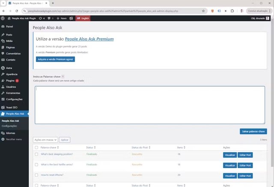Open the Ferramentas menu
The height and width of the screenshot is (187, 274).
tap(13, 93)
